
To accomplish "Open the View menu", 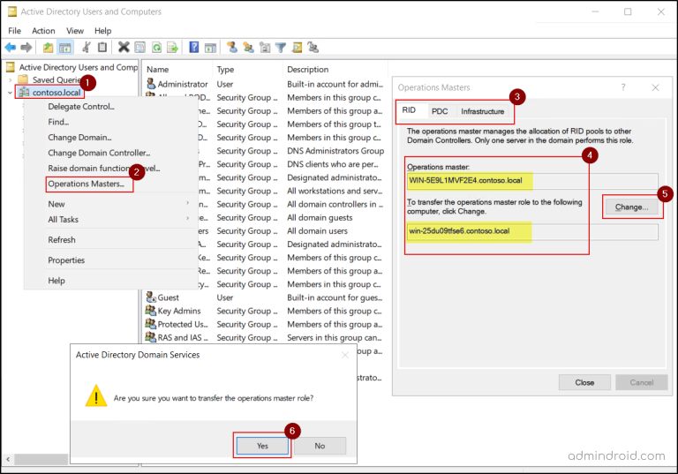I will coord(75,31).
